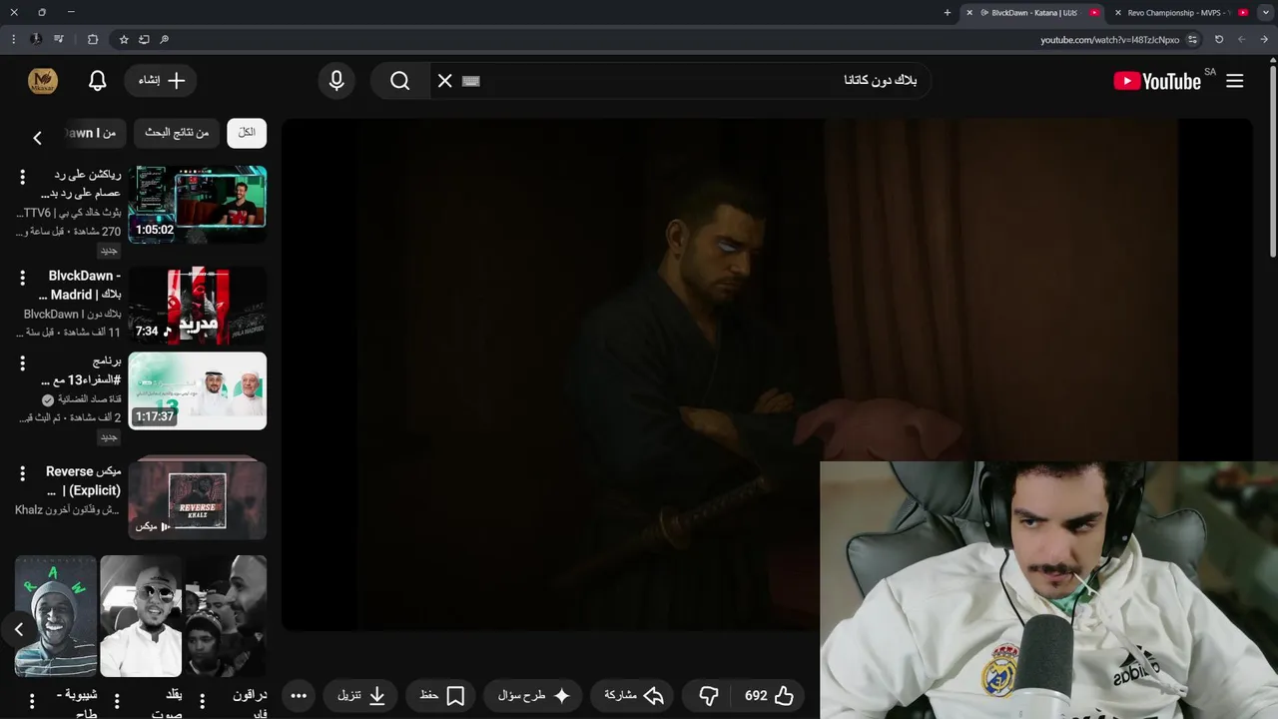1278x719 pixels.
Task: Open the account avatar menu
Action: [x=43, y=81]
